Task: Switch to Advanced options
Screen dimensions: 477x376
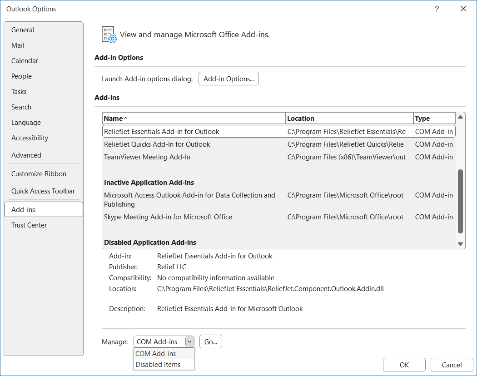Action: pyautogui.click(x=44, y=155)
